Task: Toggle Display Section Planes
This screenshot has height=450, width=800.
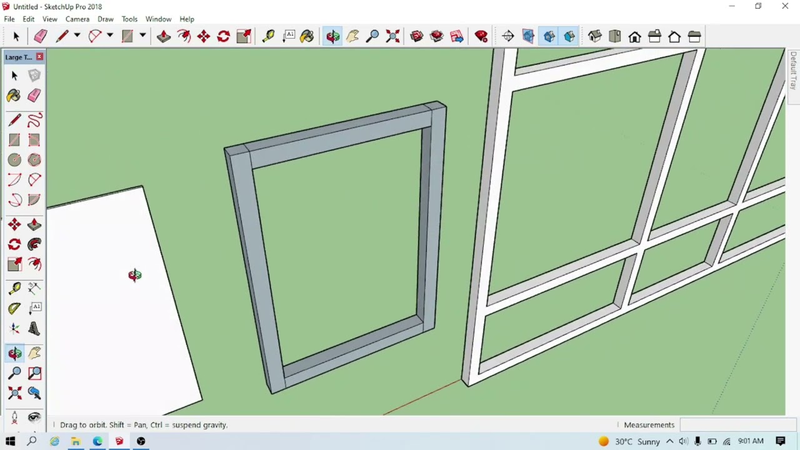Action: point(528,36)
